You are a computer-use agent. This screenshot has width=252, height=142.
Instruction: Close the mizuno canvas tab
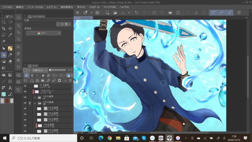[x=91, y=18]
